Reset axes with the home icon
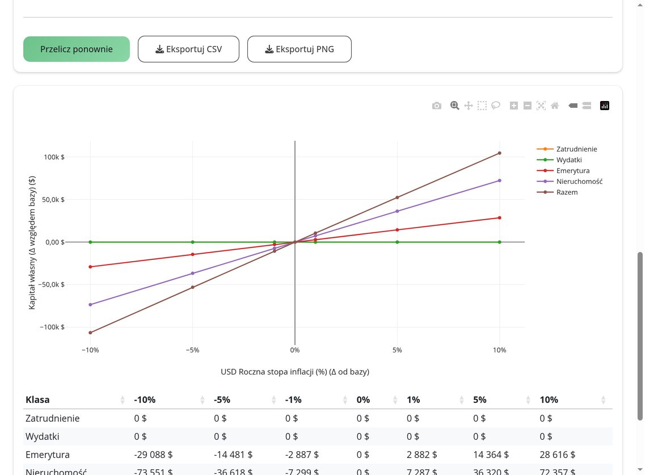The width and height of the screenshot is (658, 475). [555, 106]
